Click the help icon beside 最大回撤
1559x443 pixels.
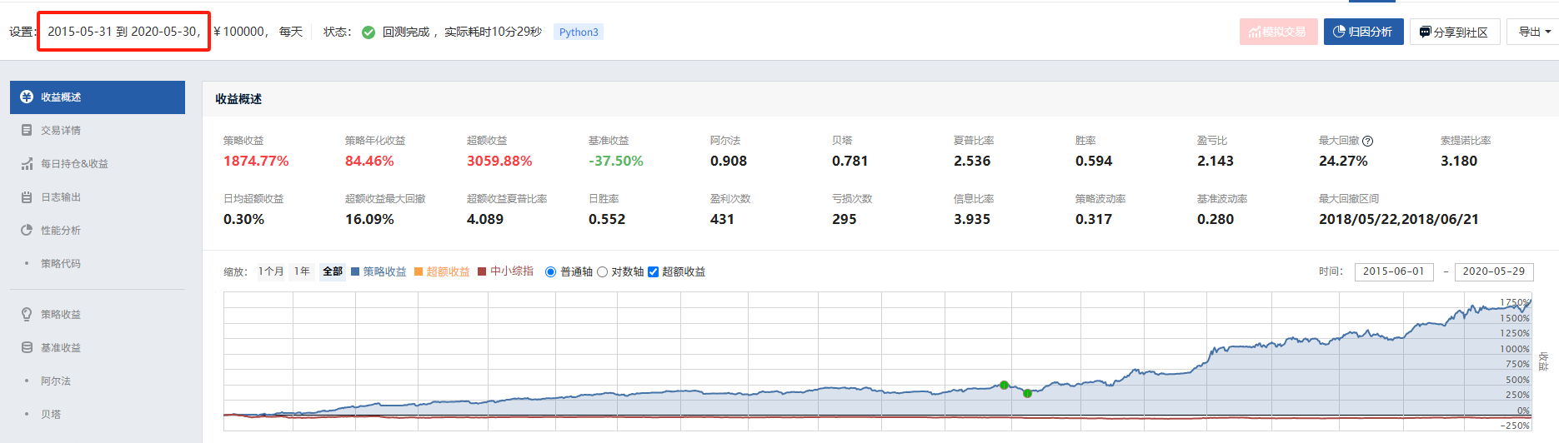click(1367, 142)
